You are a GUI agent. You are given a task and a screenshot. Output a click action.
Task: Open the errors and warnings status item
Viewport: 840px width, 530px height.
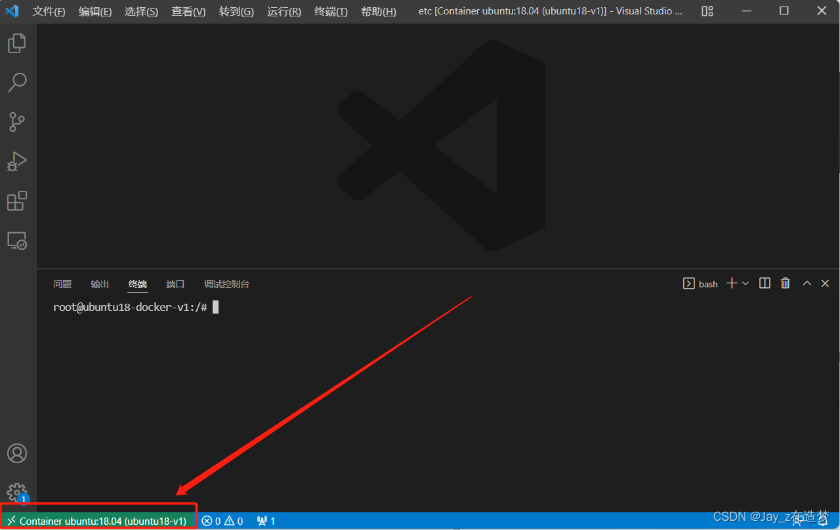click(x=222, y=521)
